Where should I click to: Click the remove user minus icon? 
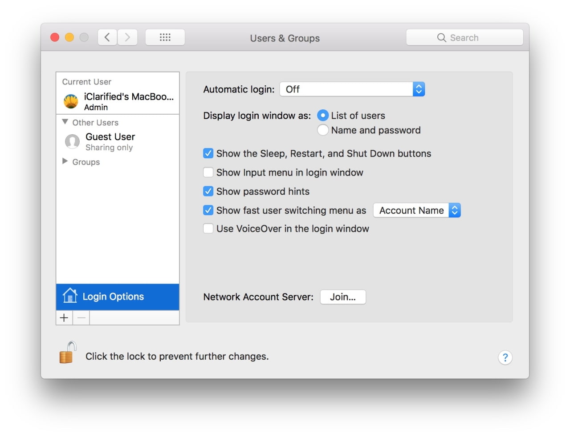[x=81, y=317]
